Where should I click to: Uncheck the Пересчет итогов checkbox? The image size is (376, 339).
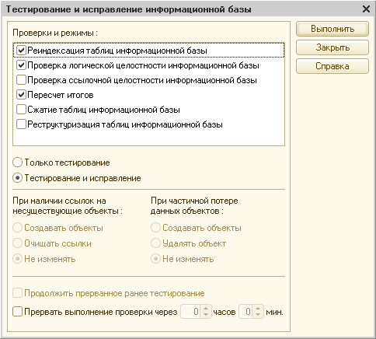(x=21, y=95)
